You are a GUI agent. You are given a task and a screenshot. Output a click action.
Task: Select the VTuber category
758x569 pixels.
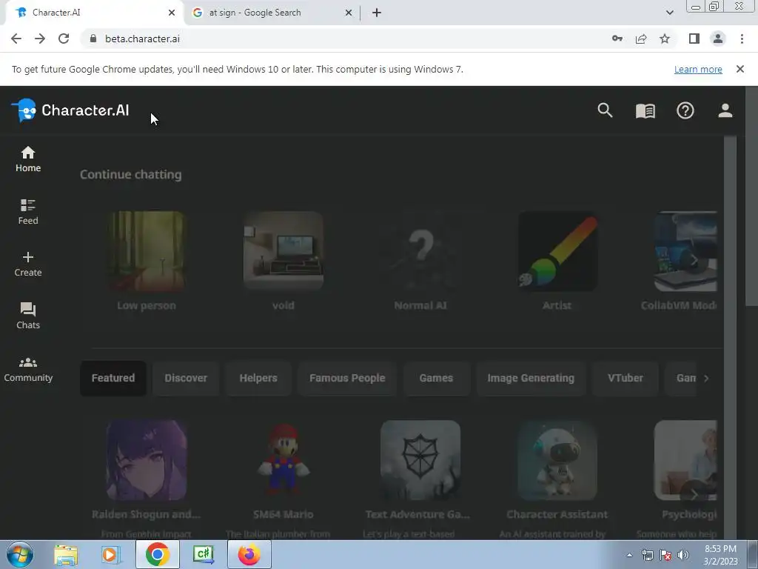tap(625, 379)
